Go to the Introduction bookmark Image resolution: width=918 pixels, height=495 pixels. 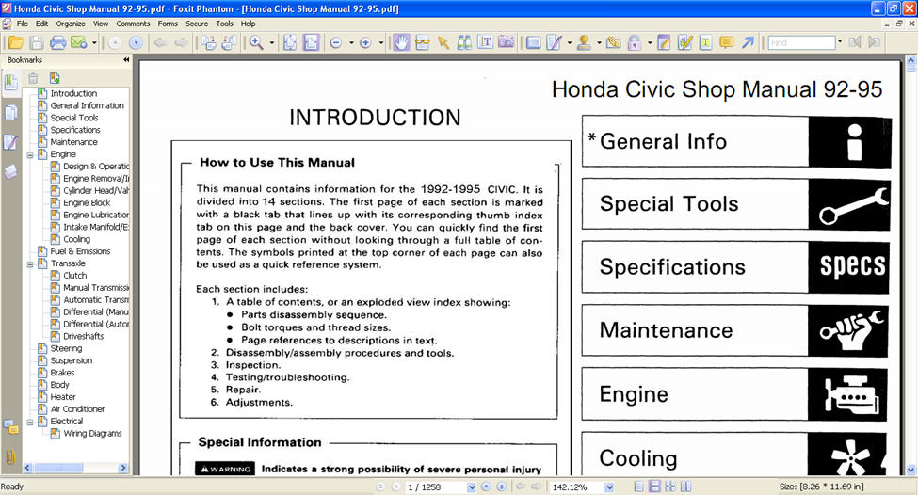[x=73, y=93]
